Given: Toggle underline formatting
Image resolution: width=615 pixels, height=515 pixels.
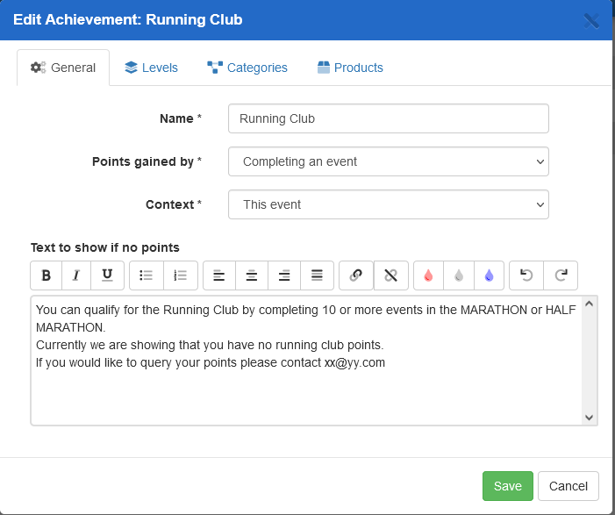Looking at the screenshot, I should click(x=107, y=275).
